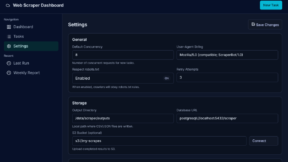Go to the Tasks page

(x=31, y=36)
